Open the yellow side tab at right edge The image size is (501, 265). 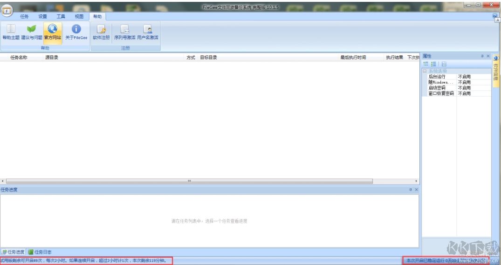point(495,70)
